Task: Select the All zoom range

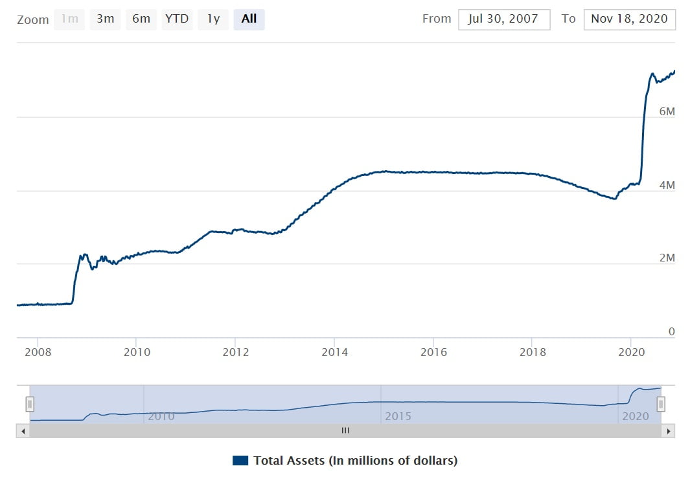Action: point(249,19)
